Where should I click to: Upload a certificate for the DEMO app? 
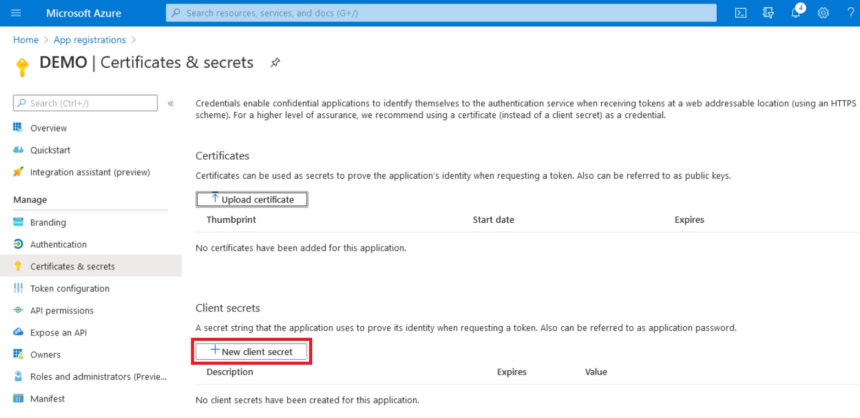[x=252, y=199]
